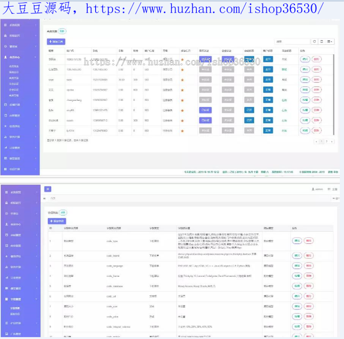Toggle the card view button beside the refresh icon
344x339 pixels.
click(x=322, y=41)
